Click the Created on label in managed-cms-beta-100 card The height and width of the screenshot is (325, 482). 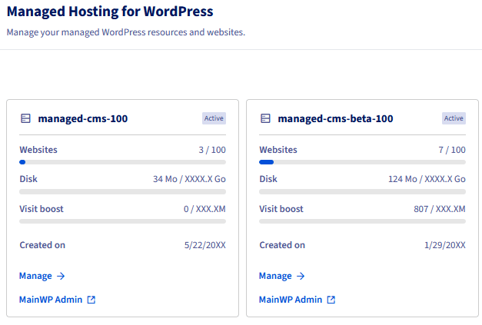(282, 245)
